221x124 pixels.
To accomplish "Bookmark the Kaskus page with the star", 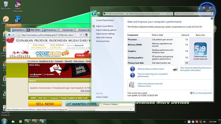I will pyautogui.click(x=75, y=35).
